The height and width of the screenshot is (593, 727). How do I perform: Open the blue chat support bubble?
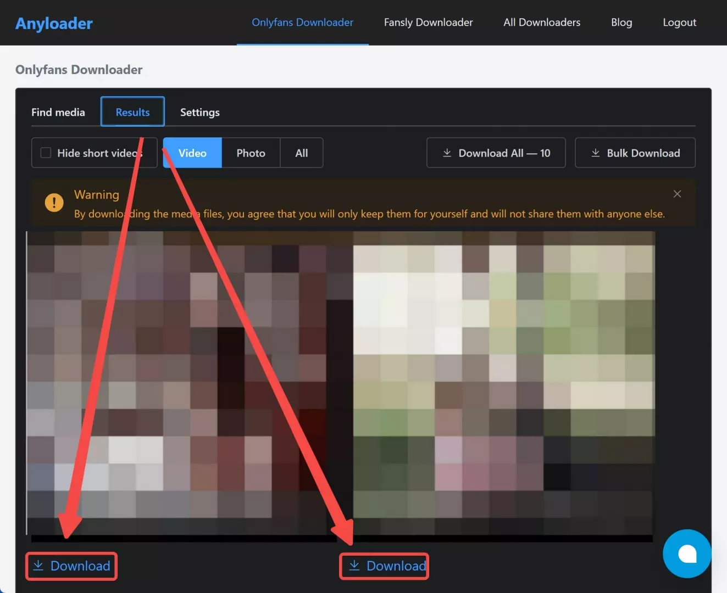(x=687, y=553)
